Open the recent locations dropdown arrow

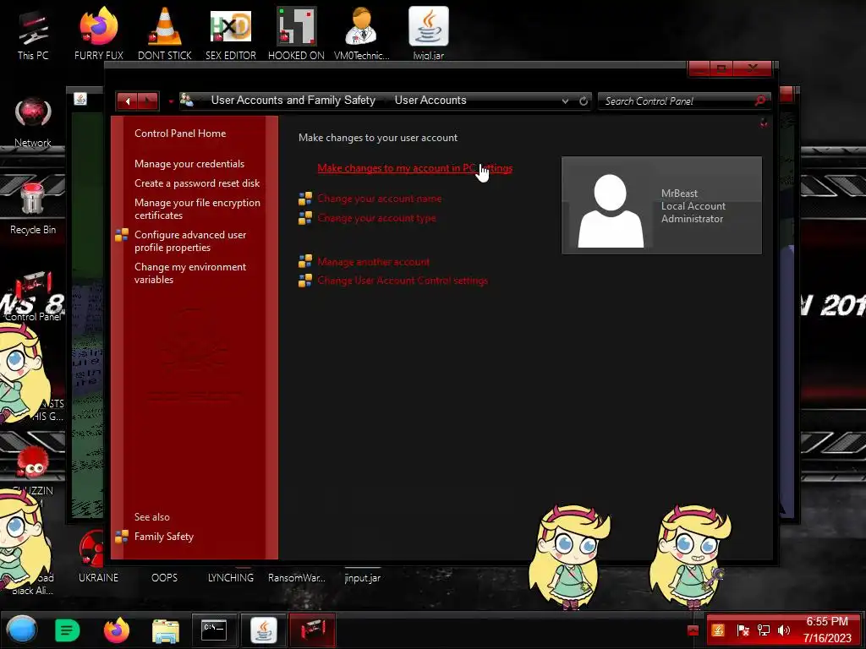(171, 101)
